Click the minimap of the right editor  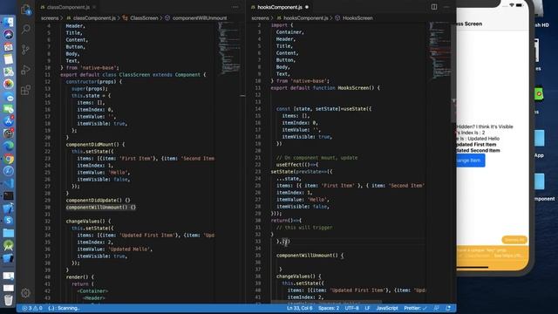pyautogui.click(x=439, y=50)
